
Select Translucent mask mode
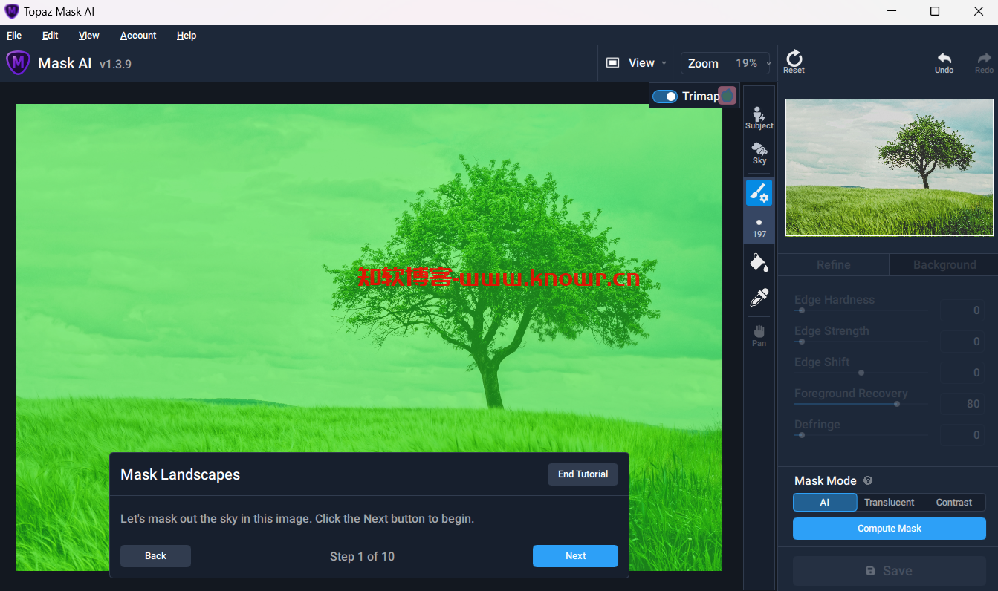(889, 503)
